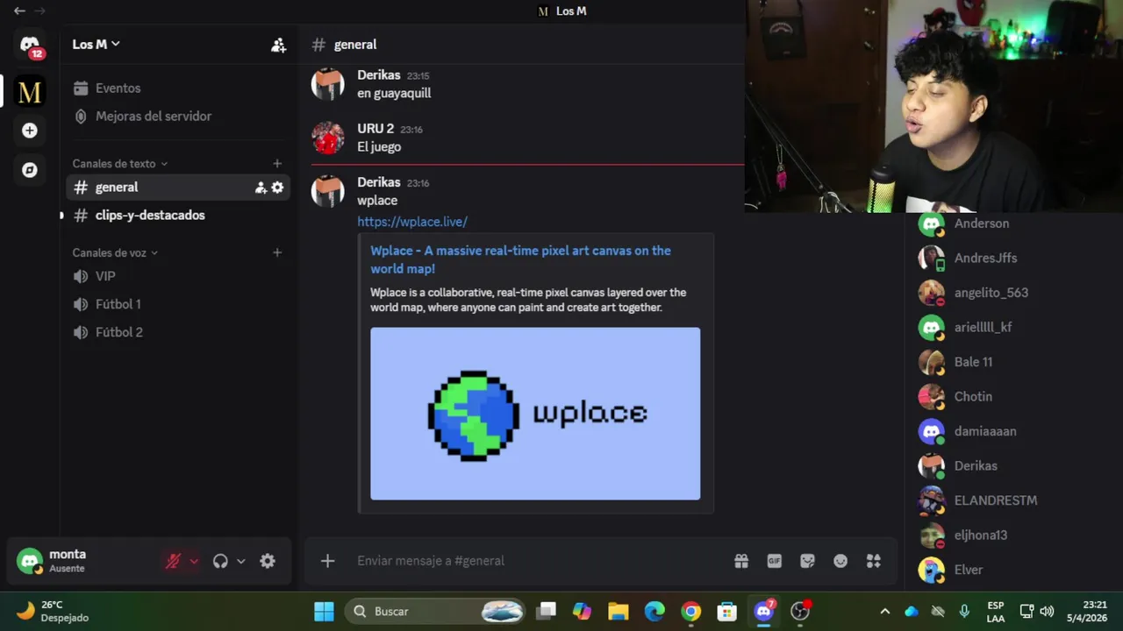Join the VIP voice channel

[x=178, y=277]
